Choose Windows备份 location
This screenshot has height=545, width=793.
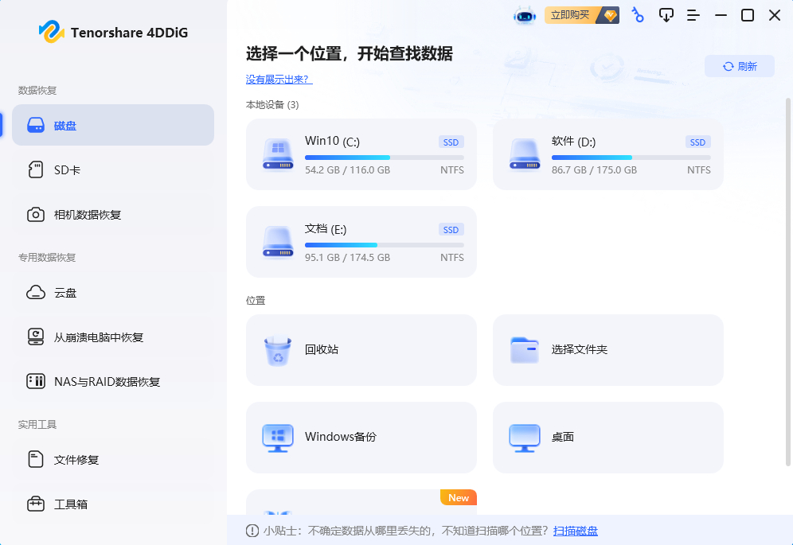[361, 438]
